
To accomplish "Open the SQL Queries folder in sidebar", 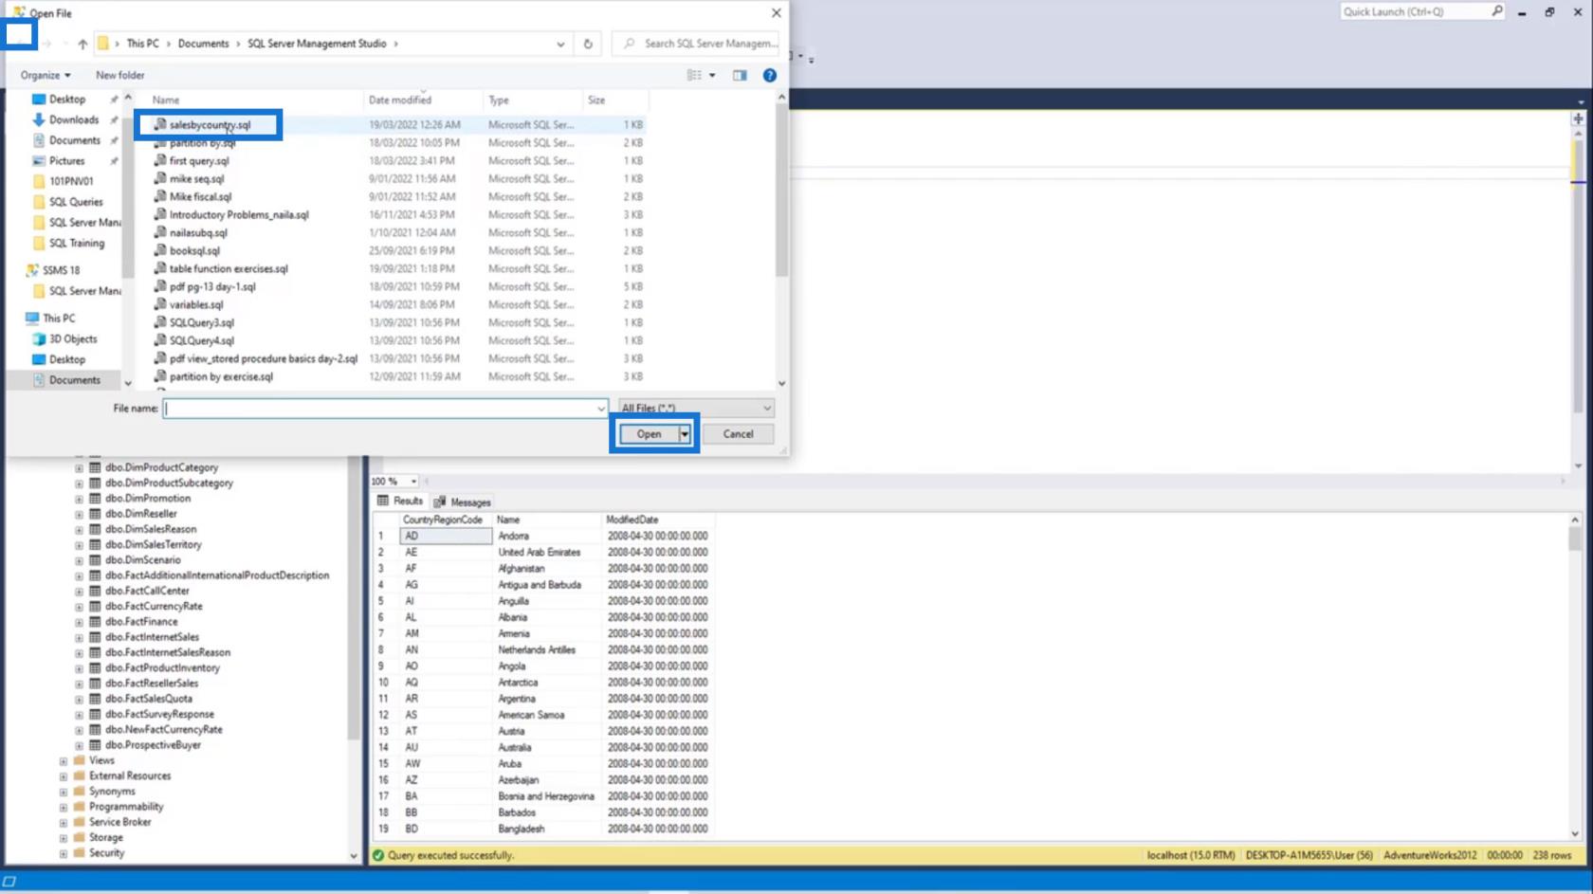I will tap(75, 202).
